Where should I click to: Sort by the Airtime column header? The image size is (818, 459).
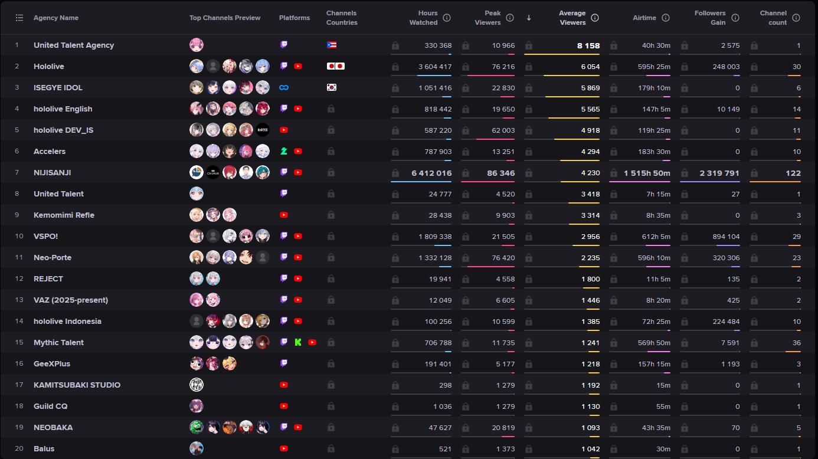644,18
